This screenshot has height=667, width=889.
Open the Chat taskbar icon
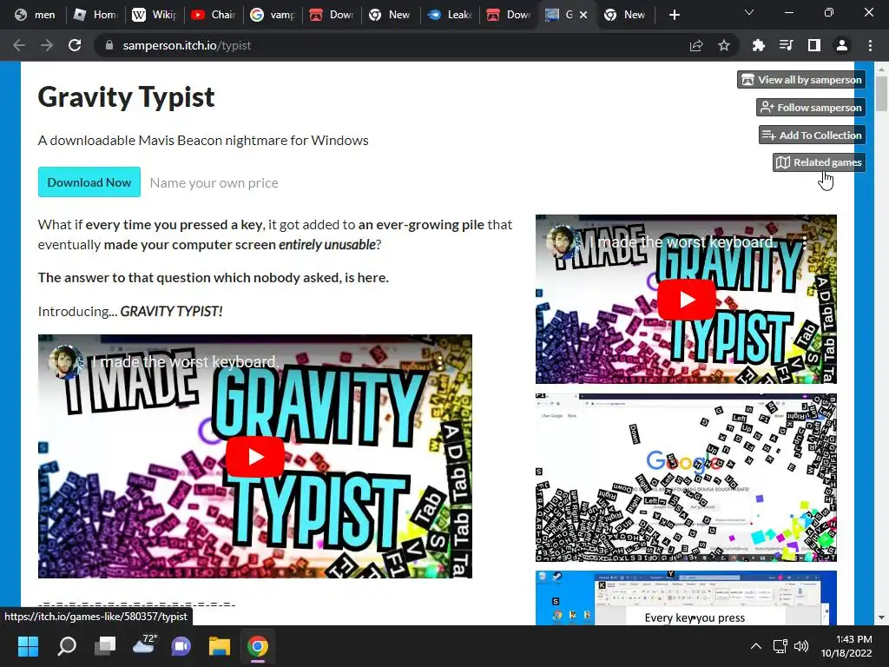181,646
